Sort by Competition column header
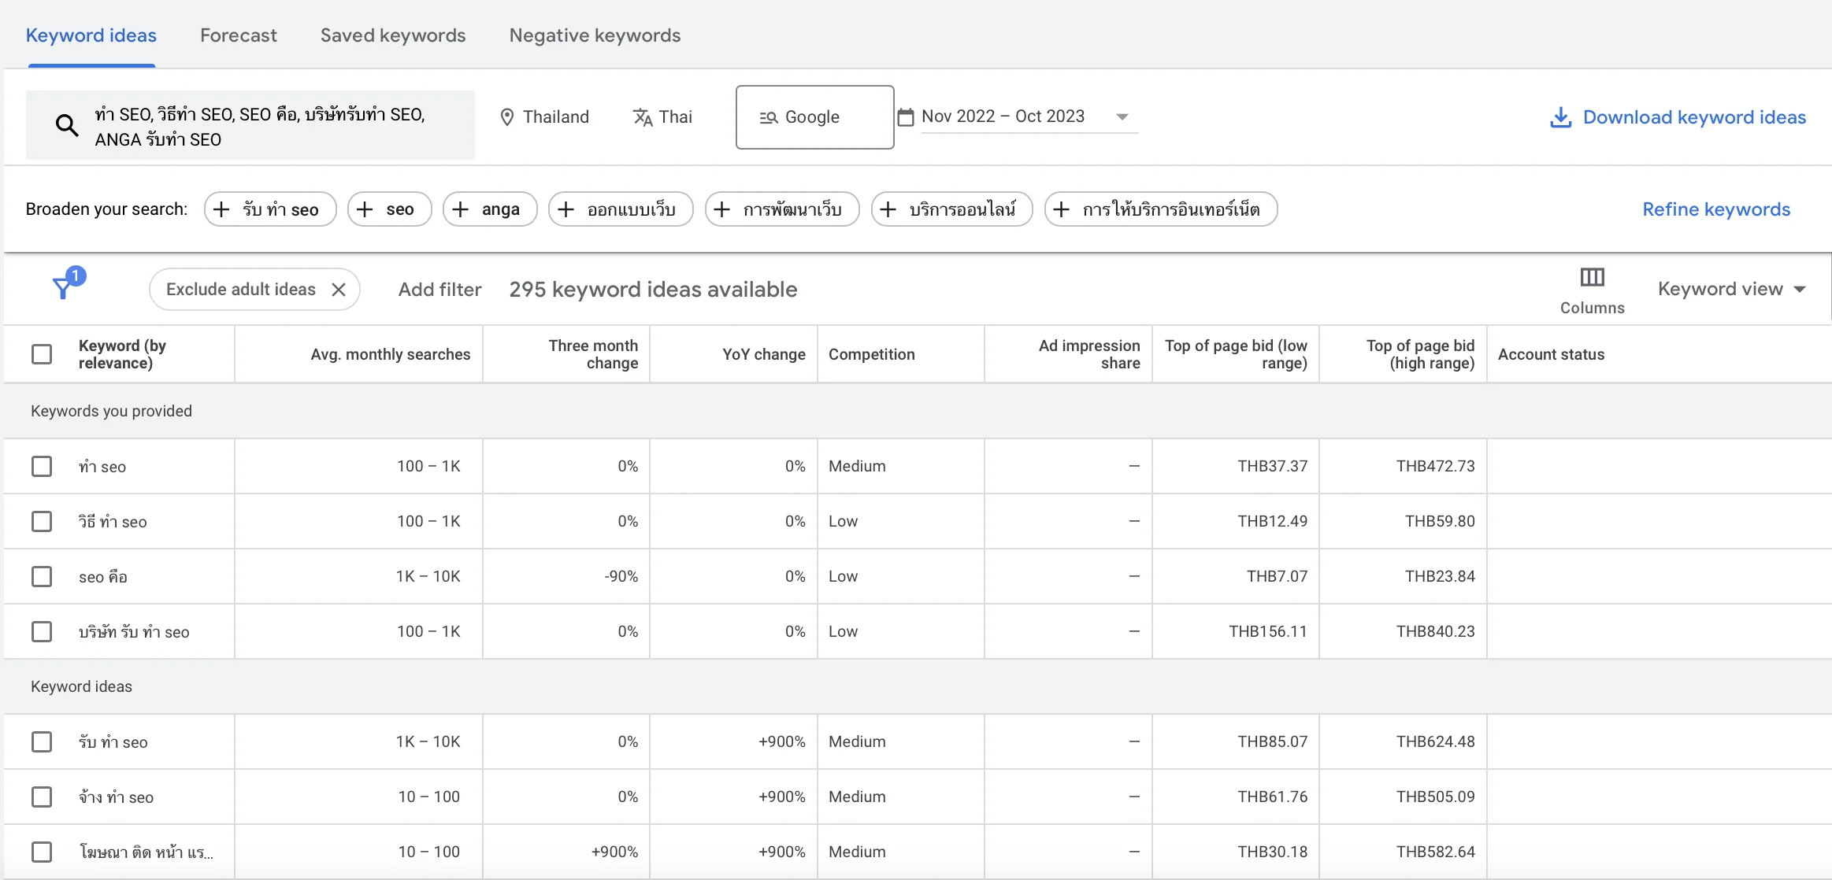This screenshot has width=1832, height=880. click(871, 354)
